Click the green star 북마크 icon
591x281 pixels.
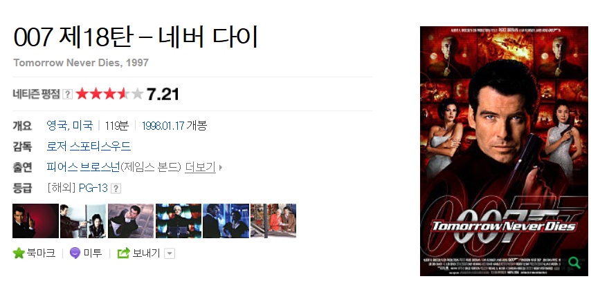click(x=19, y=253)
